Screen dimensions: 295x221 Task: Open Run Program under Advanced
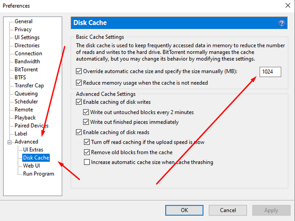39,174
